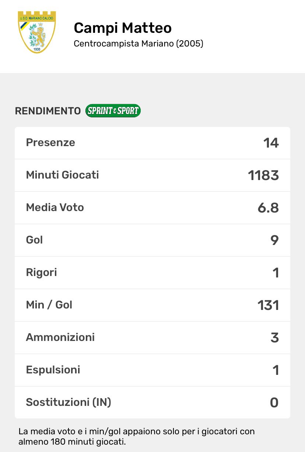Click the U.S.D. Mariano Calcio crest

tap(37, 32)
